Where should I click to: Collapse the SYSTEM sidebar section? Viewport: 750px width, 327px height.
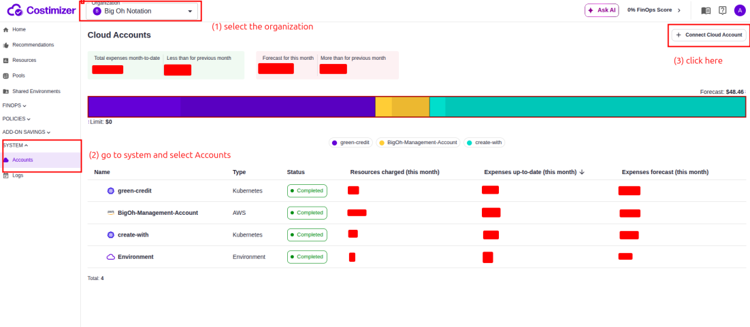(15, 145)
